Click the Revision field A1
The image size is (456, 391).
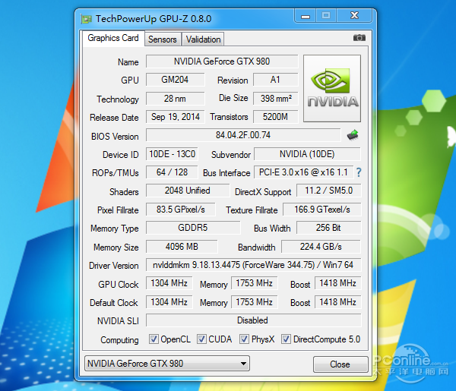(x=275, y=80)
